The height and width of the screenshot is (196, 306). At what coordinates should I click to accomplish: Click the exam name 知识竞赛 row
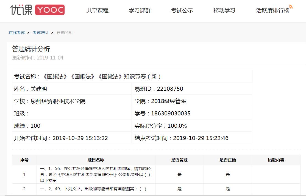coord(88,76)
